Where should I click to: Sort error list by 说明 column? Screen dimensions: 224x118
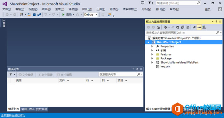pos(36,80)
